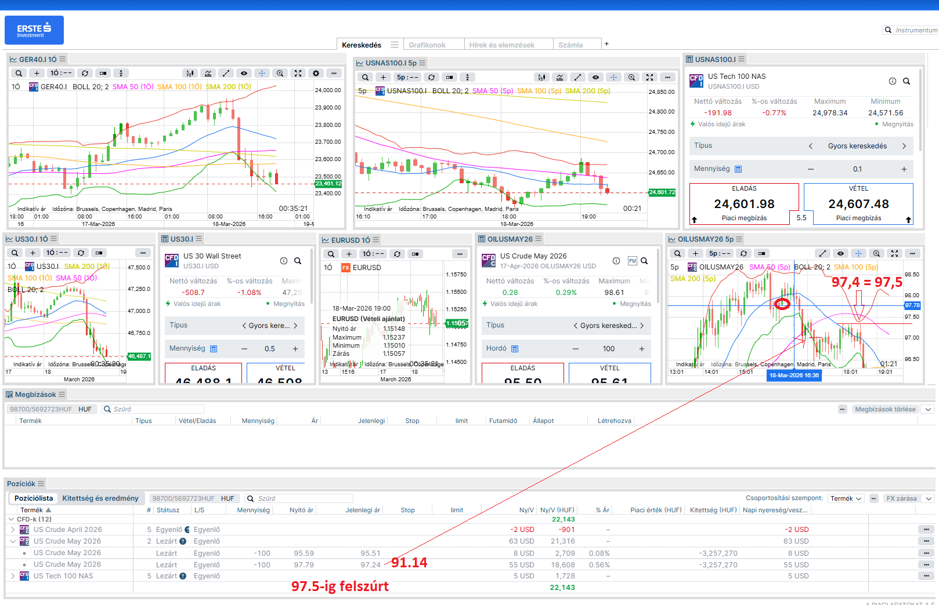Toggle crosshair mode in USNAS100.I chart toolbar
This screenshot has width=939, height=605.
[x=613, y=77]
